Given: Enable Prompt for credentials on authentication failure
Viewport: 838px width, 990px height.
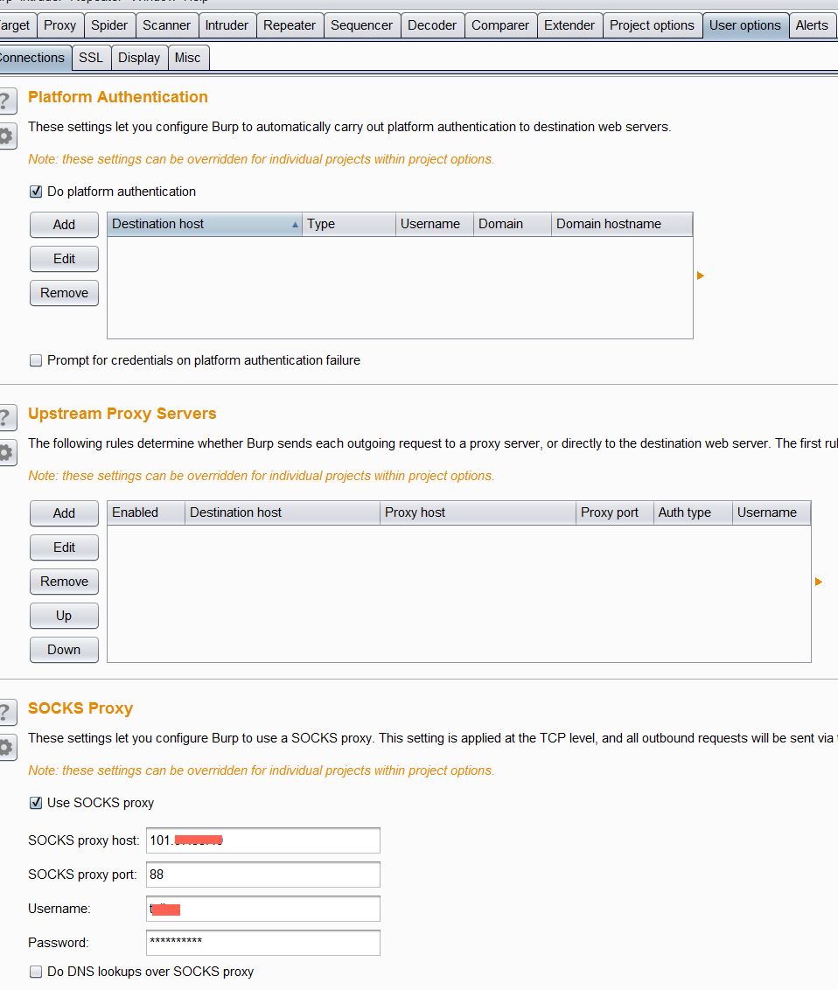Looking at the screenshot, I should [x=36, y=360].
